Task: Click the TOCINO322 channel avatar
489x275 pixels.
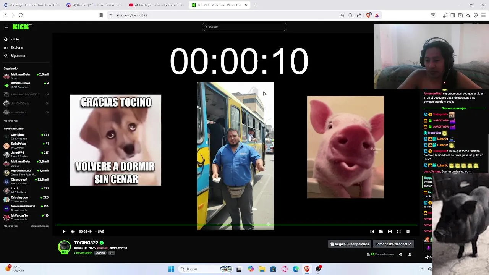Action: click(x=64, y=247)
